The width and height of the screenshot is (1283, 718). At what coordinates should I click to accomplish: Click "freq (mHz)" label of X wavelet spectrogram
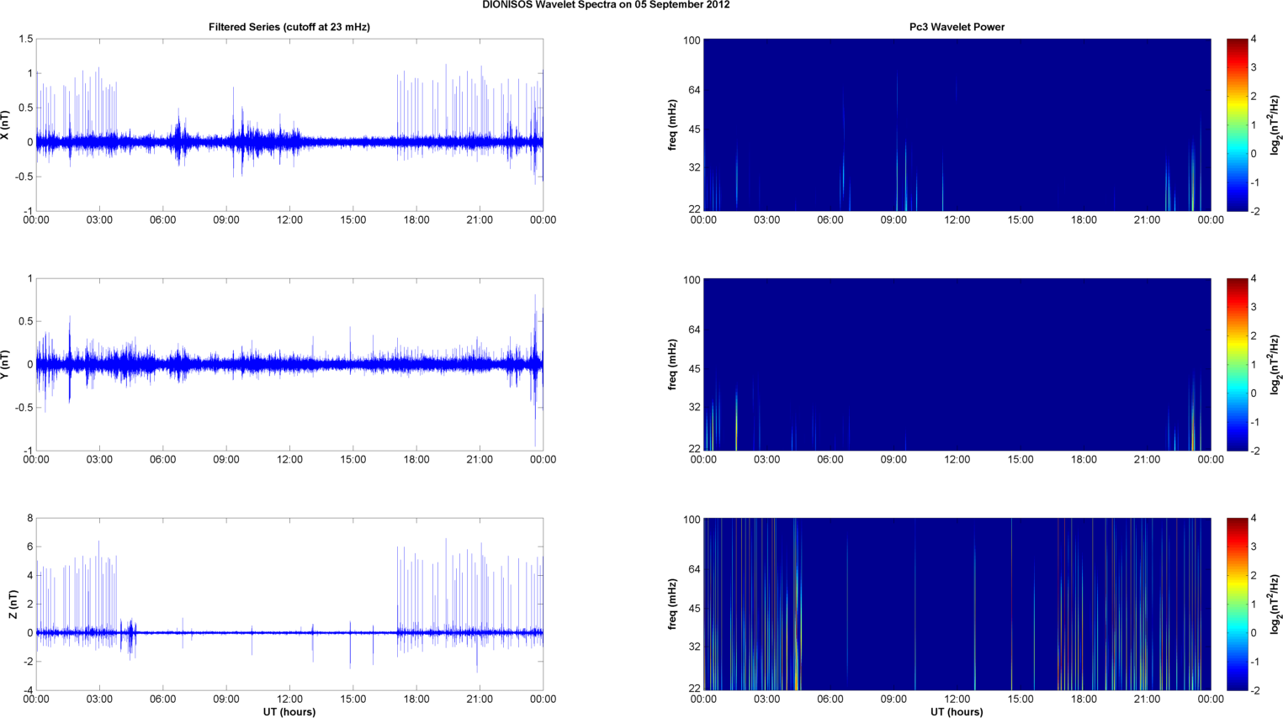coord(673,125)
